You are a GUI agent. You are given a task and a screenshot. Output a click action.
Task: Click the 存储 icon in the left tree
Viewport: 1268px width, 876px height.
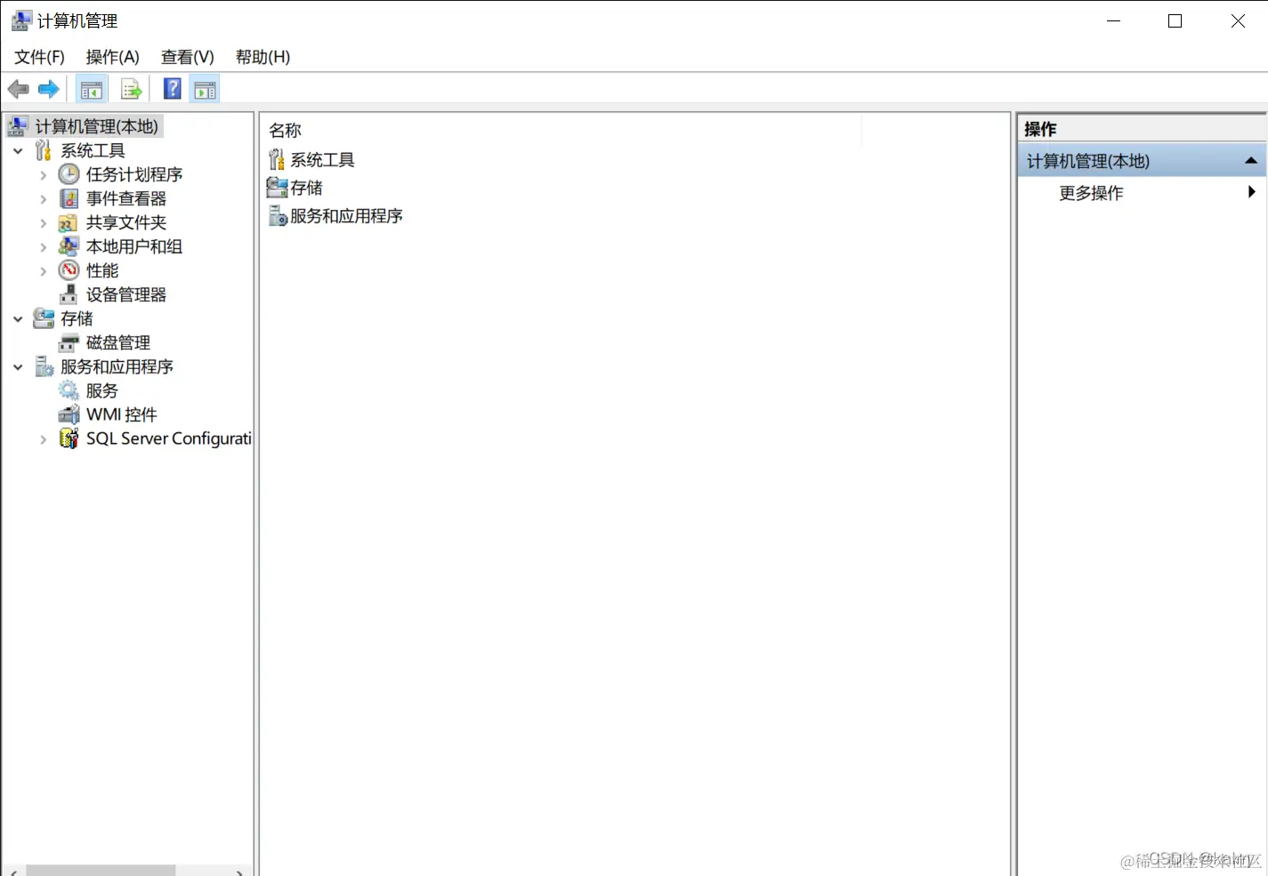[x=44, y=318]
